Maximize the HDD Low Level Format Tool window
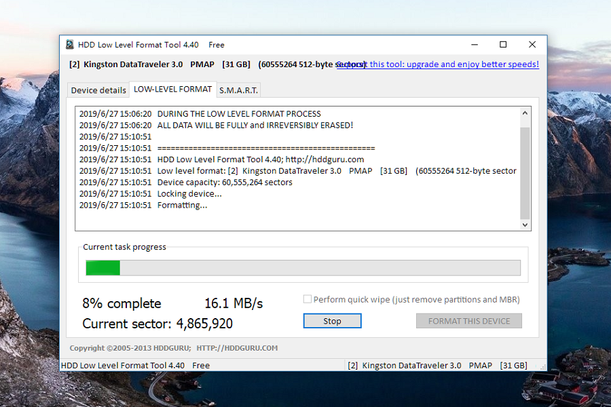 click(503, 45)
